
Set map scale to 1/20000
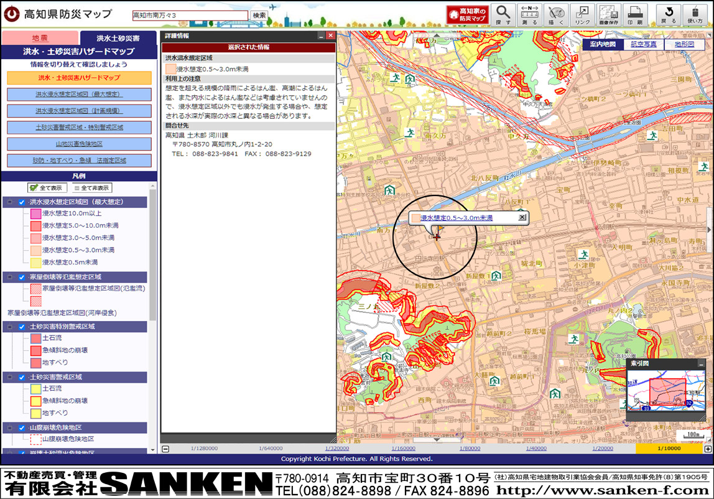[x=603, y=449]
